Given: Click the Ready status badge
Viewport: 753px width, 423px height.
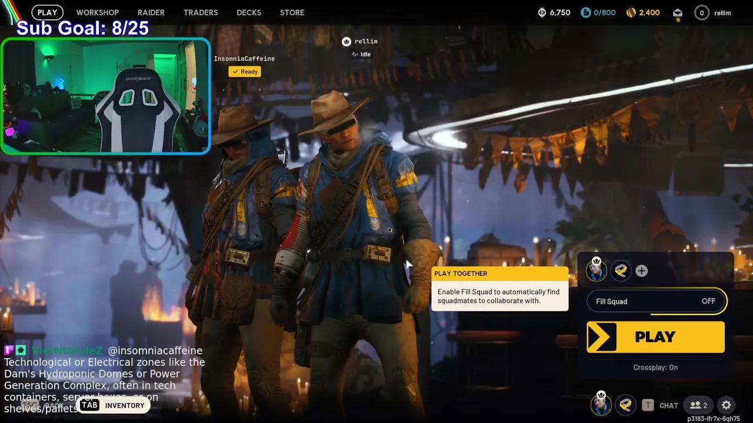Looking at the screenshot, I should pos(245,72).
